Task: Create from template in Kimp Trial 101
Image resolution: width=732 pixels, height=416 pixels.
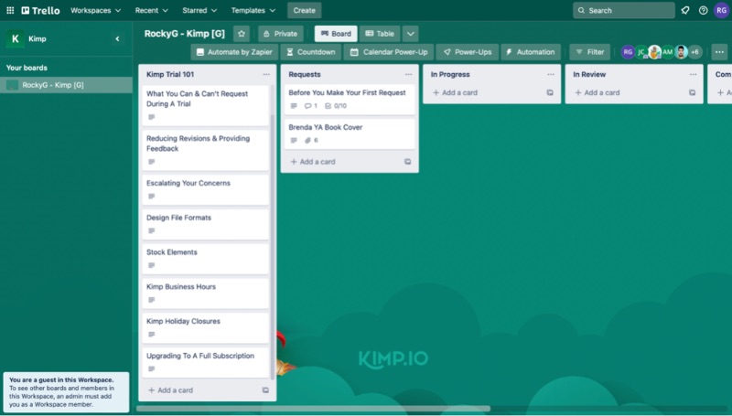Action: point(265,390)
